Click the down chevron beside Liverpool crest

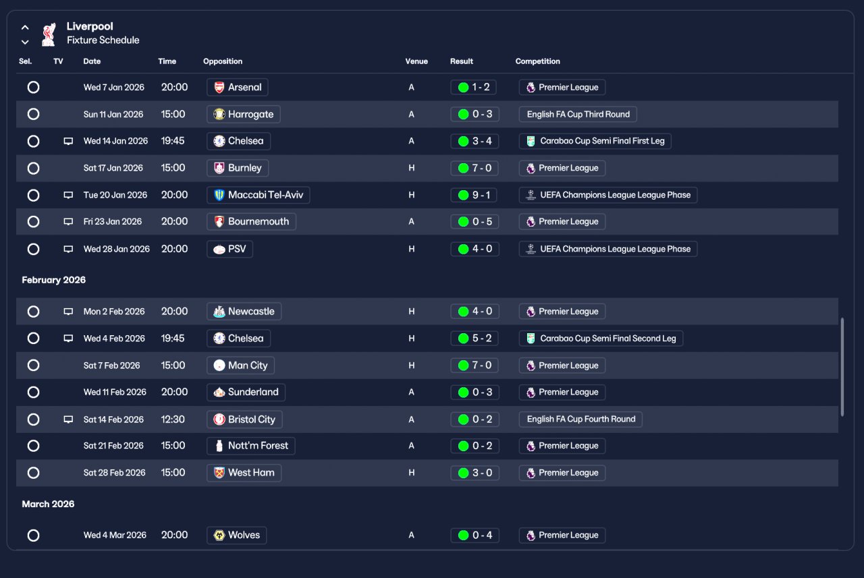(25, 42)
